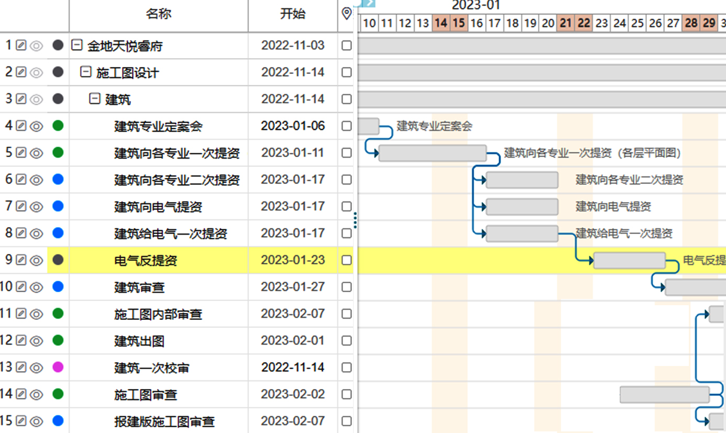
Task: Click the edit pencil icon on row 4
Action: click(21, 126)
